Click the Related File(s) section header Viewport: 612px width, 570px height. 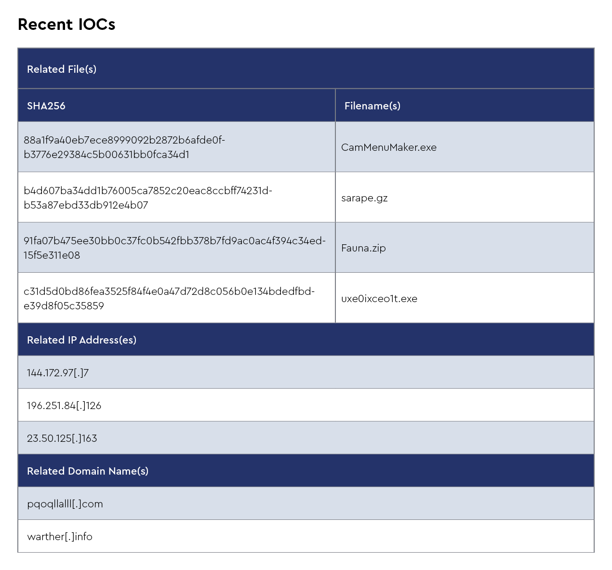62,69
